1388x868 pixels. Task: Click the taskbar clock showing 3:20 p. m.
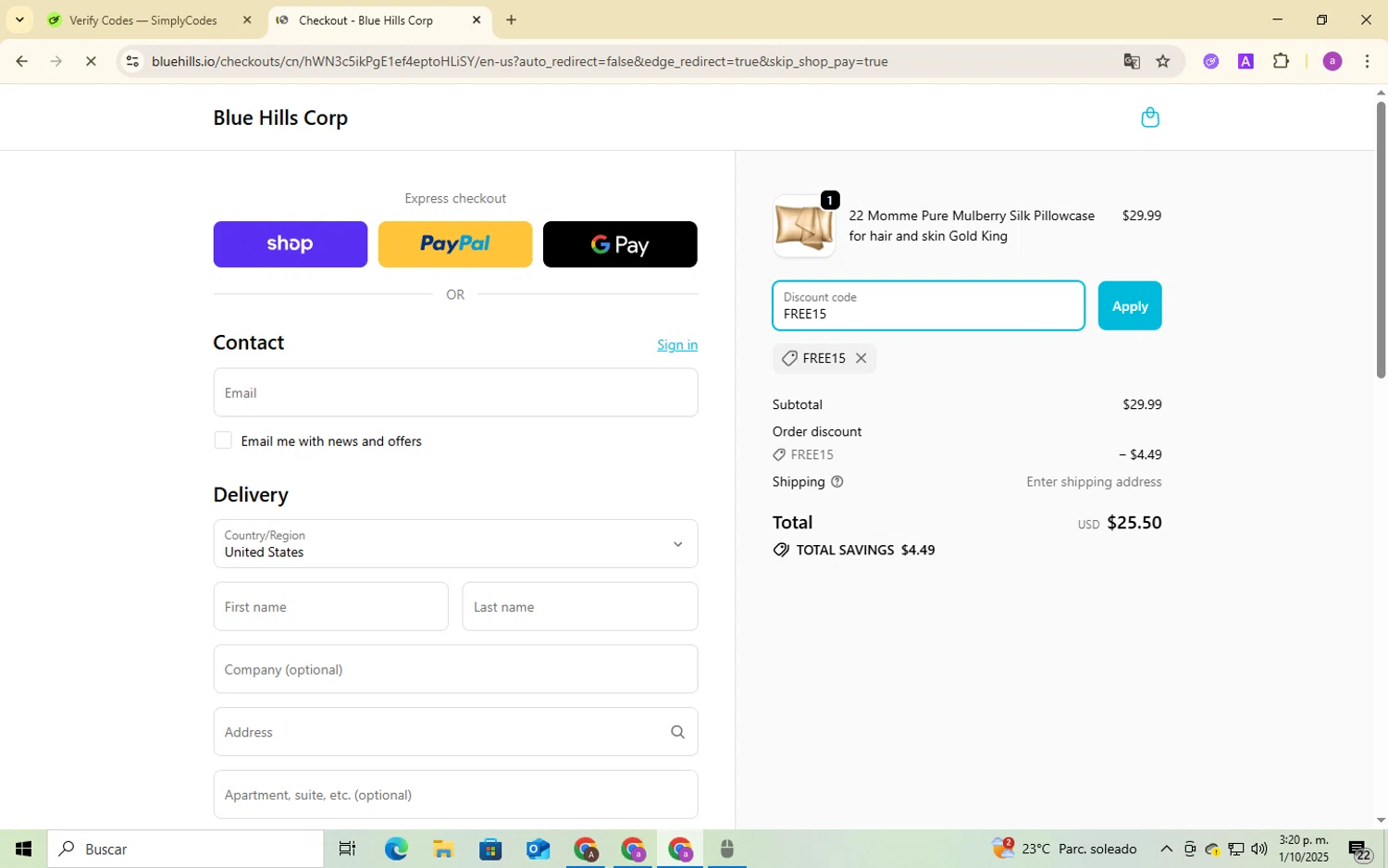click(1304, 849)
